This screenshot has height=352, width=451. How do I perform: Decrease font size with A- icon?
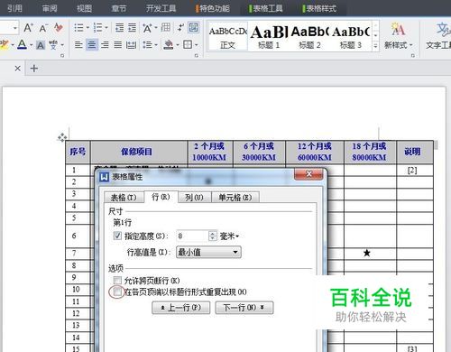click(x=43, y=28)
